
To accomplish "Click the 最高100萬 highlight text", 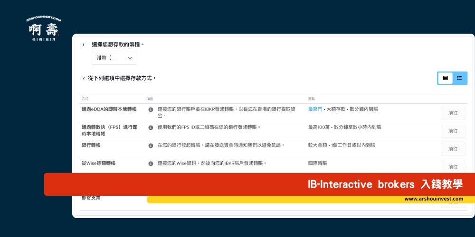I will tap(344, 127).
